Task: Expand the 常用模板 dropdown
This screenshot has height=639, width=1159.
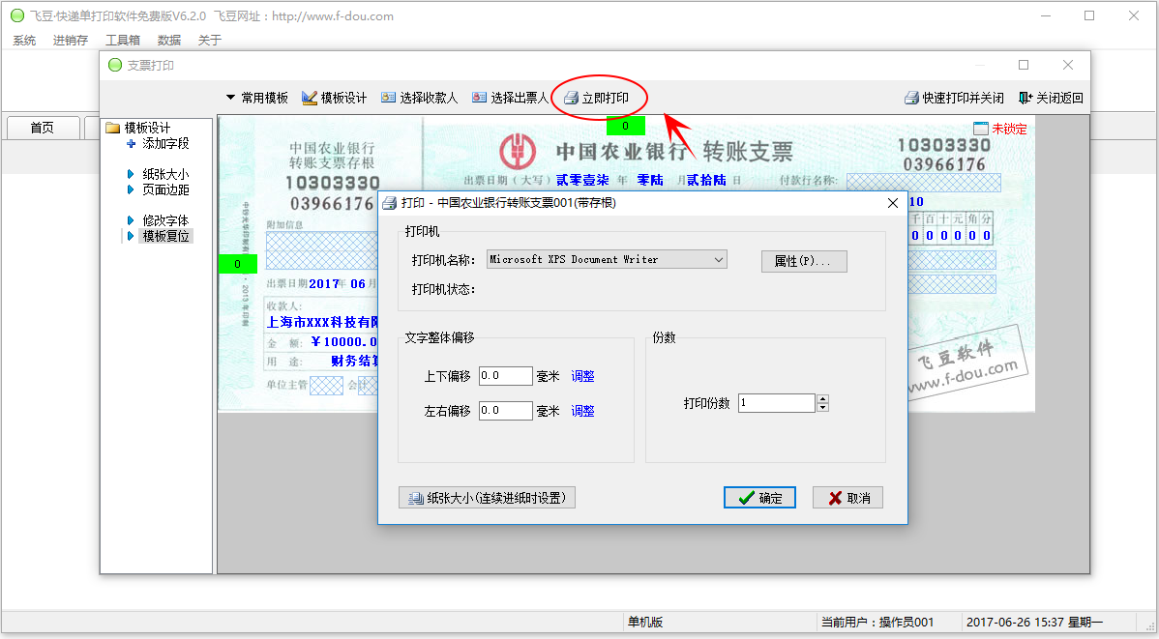Action: [x=256, y=98]
